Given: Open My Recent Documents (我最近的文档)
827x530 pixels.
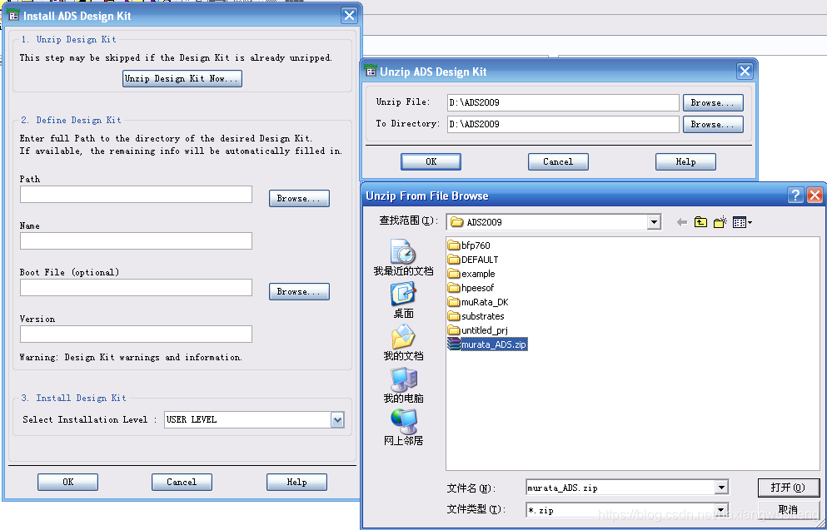Looking at the screenshot, I should point(403,258).
